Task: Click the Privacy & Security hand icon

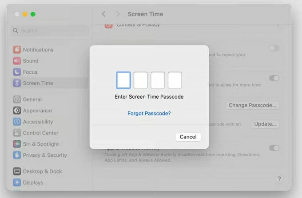Action: coord(17,155)
